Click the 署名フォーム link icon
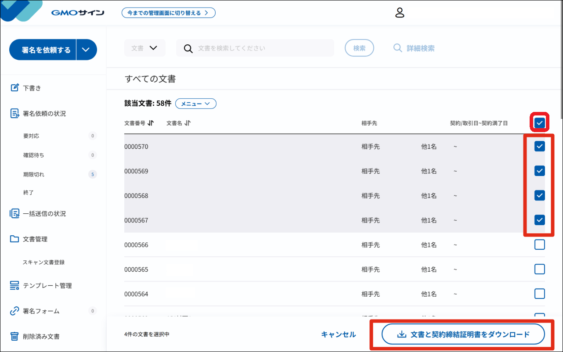This screenshot has width=563, height=352. (15, 311)
